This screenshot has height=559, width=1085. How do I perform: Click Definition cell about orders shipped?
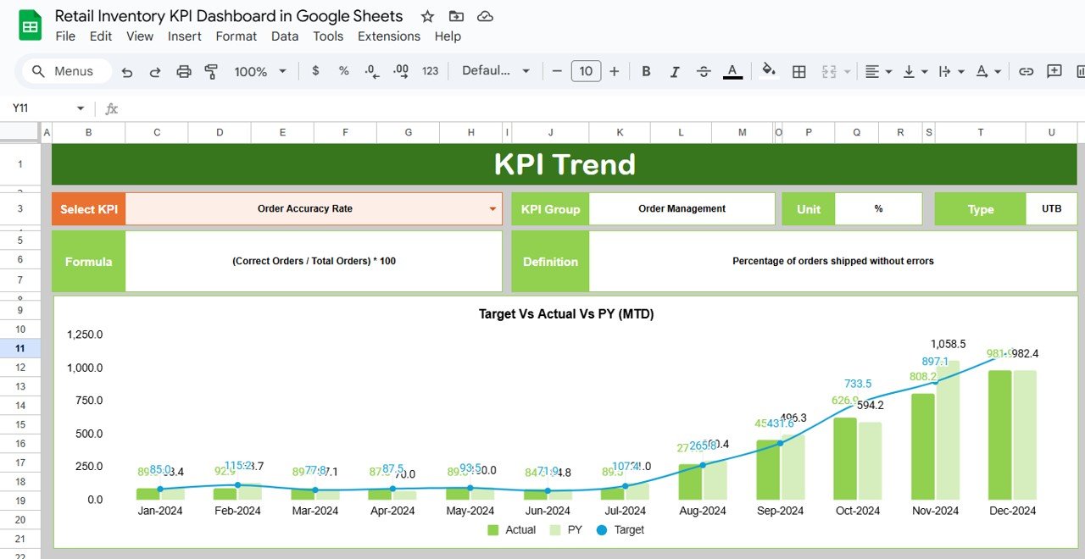coord(833,261)
